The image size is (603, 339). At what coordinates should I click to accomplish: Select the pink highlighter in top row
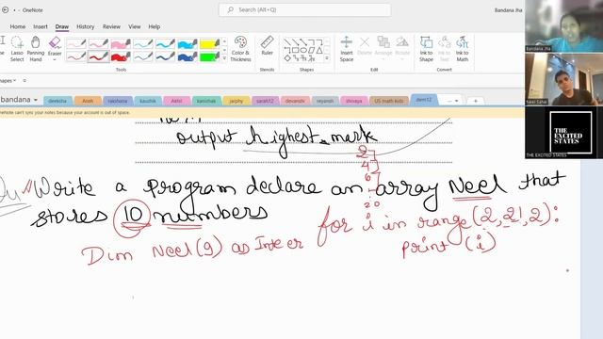pyautogui.click(x=121, y=43)
